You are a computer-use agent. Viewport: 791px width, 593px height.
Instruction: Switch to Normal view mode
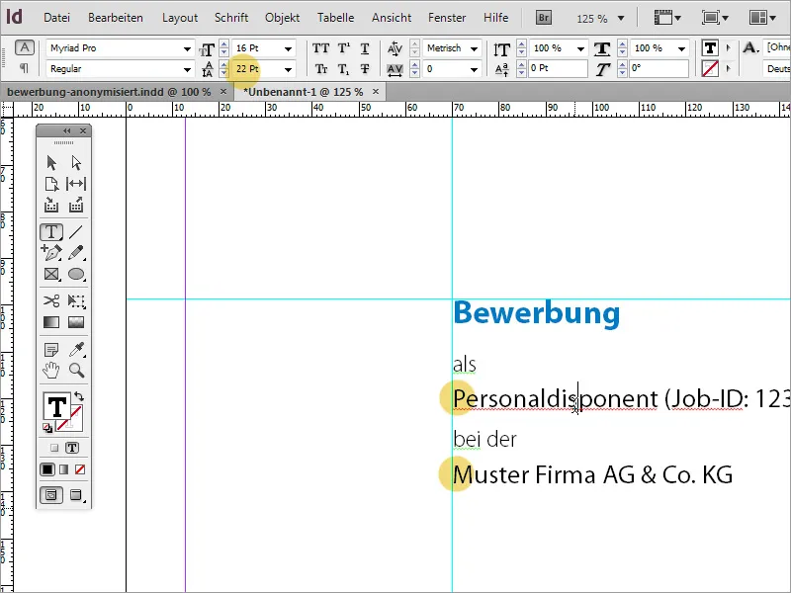(51, 495)
